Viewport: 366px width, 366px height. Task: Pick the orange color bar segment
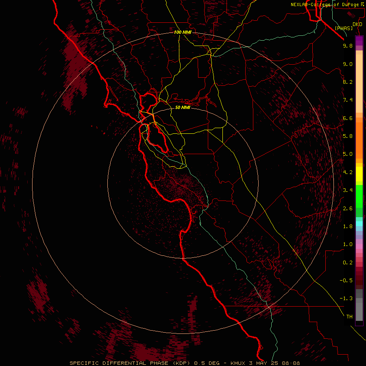[x=359, y=140]
